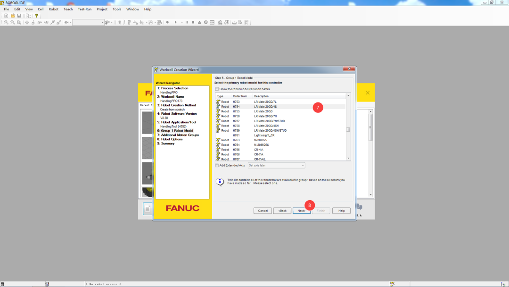This screenshot has width=509, height=287.
Task: Open the Robot menu
Action: (54, 9)
